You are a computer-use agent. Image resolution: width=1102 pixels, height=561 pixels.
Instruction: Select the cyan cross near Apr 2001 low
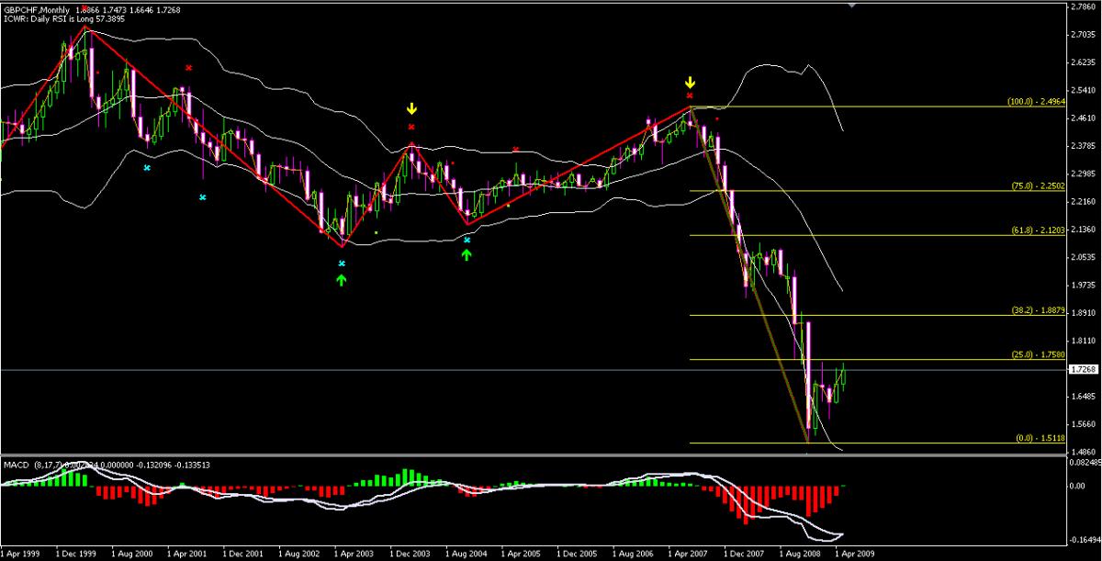pyautogui.click(x=203, y=196)
